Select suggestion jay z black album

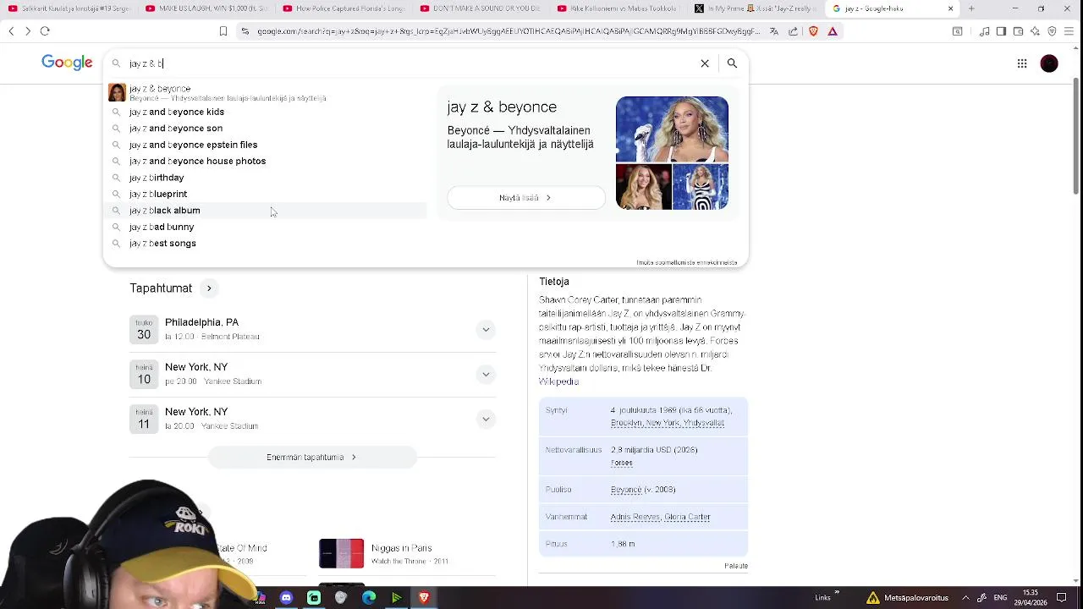[267, 211]
